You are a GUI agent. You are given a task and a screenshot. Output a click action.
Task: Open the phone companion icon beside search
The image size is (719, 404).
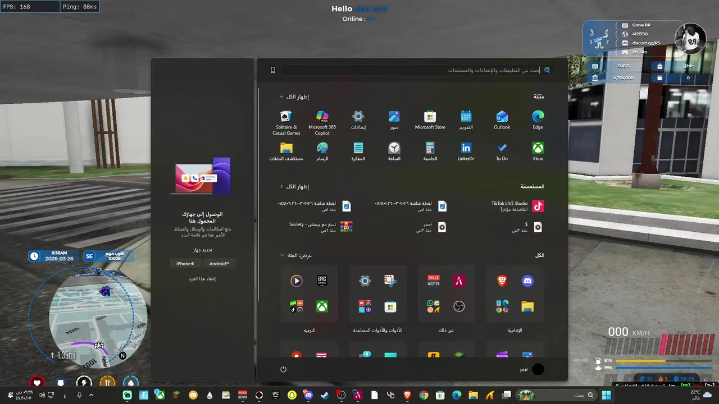tap(273, 70)
